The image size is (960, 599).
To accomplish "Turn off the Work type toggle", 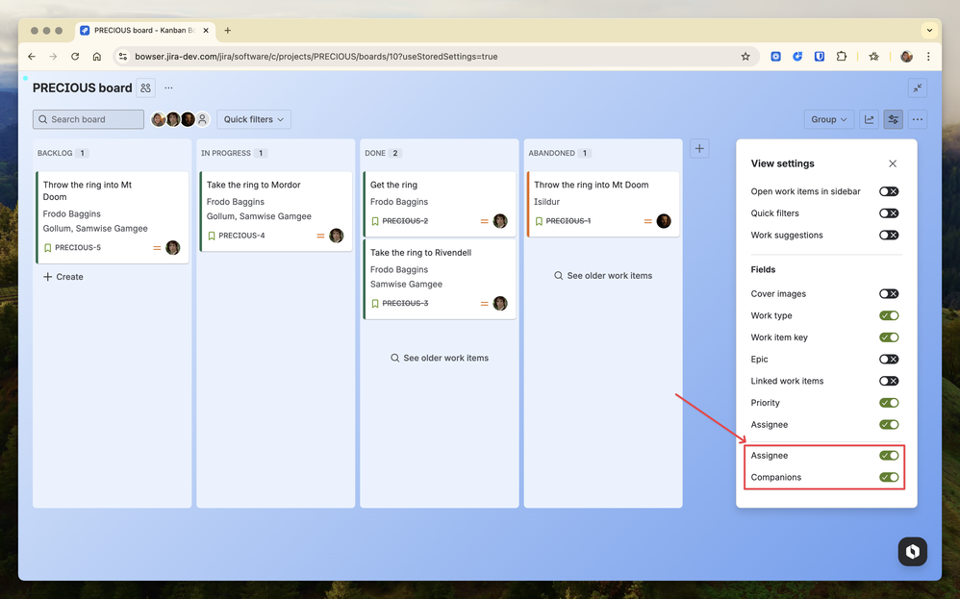I will [x=889, y=315].
